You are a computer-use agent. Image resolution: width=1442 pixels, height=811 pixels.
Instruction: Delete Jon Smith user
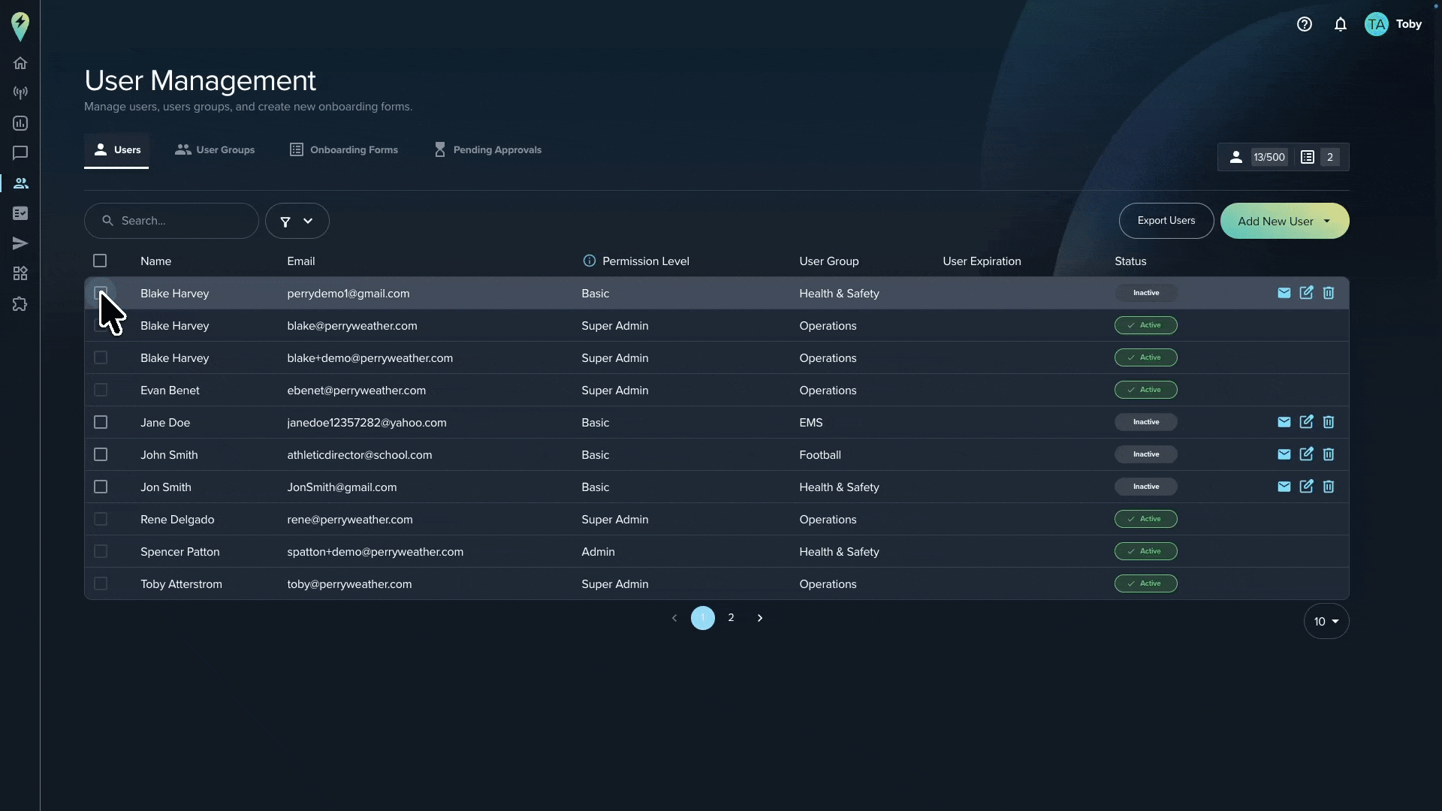[1329, 487]
